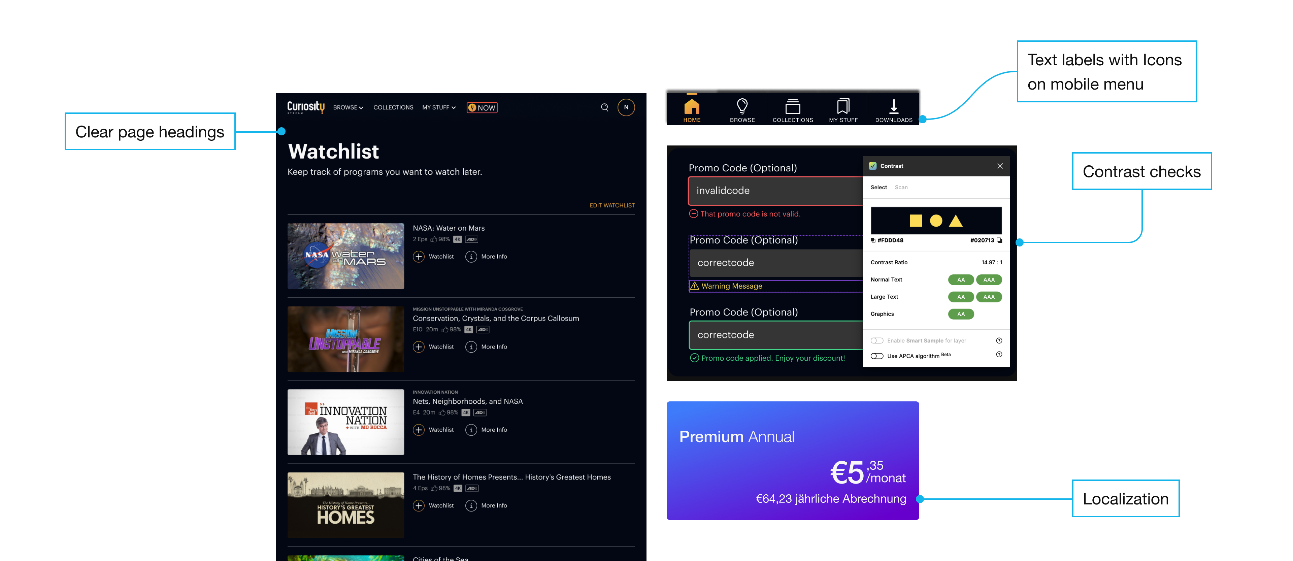Image resolution: width=1293 pixels, height=561 pixels.
Task: Click More Info text for NASA: Water on Mars
Action: [x=494, y=256]
